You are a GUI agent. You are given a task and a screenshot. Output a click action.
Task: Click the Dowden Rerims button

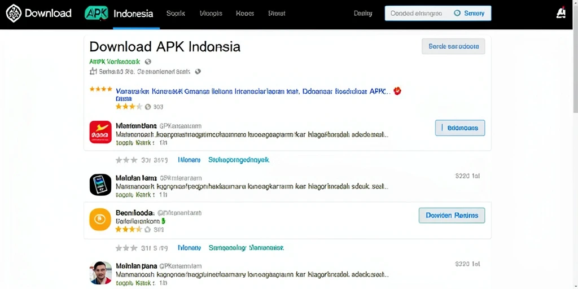[452, 215]
